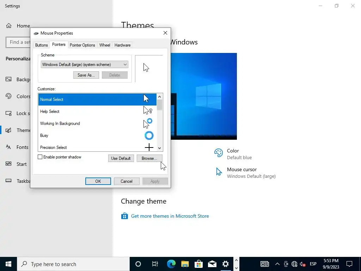Viewport: 361px width, 271px height.
Task: Select the Normal Select pointer row
Action: (x=97, y=100)
